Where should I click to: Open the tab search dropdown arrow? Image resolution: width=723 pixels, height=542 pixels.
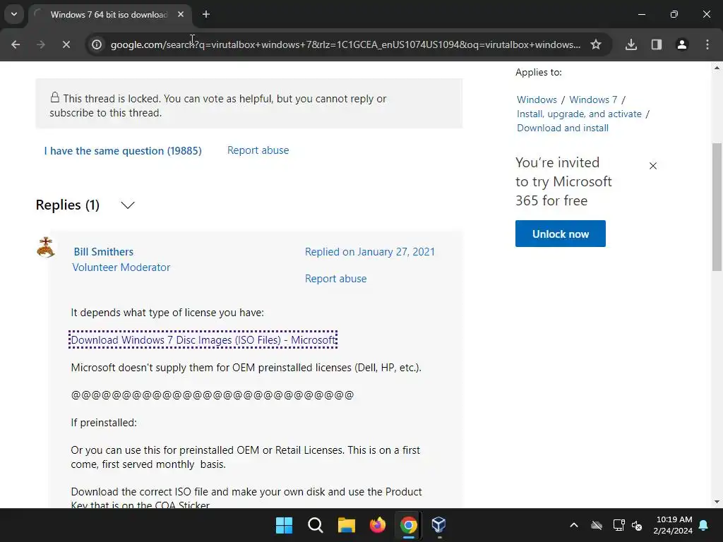pyautogui.click(x=14, y=14)
